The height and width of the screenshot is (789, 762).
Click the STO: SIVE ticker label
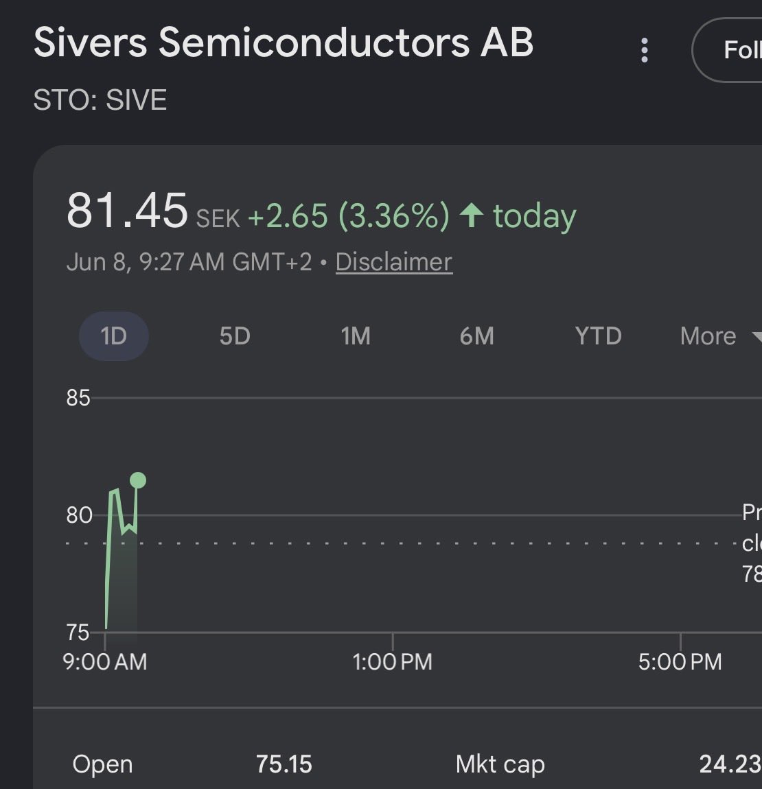pos(100,99)
